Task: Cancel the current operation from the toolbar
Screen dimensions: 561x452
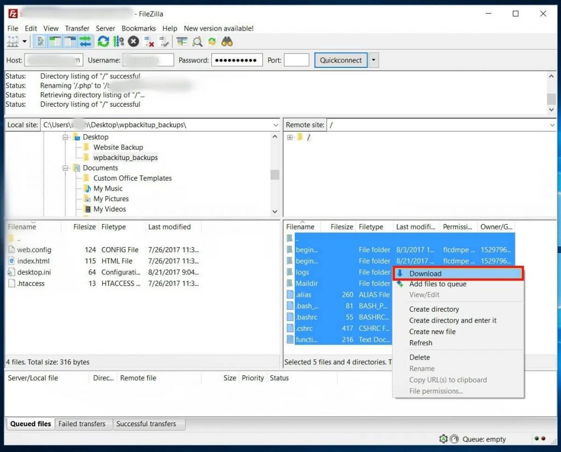Action: (134, 42)
